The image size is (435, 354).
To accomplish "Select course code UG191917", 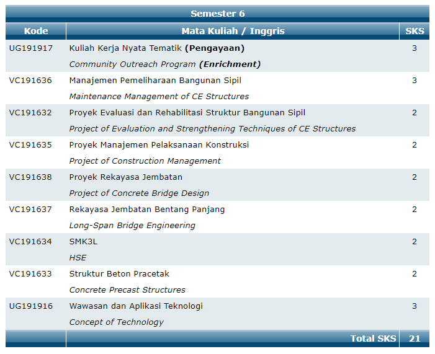I will (31, 48).
